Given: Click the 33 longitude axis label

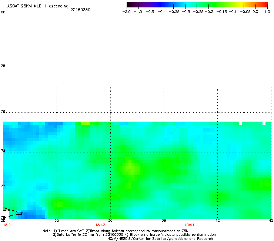Looking at the screenshot, I should [x=57, y=221].
